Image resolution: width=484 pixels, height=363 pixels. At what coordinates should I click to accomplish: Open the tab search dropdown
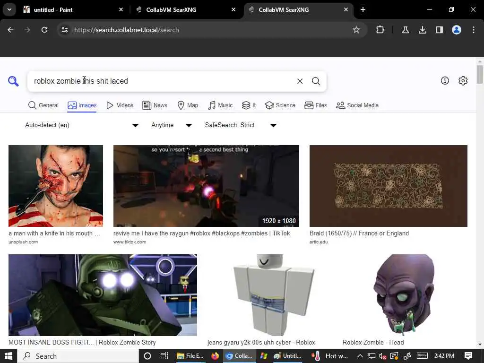point(9,9)
